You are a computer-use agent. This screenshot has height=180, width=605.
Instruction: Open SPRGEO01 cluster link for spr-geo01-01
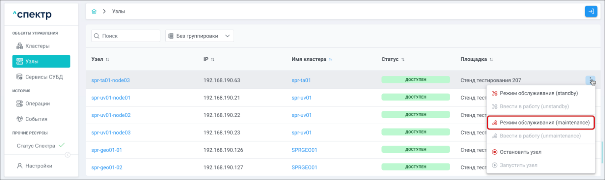[304, 150]
